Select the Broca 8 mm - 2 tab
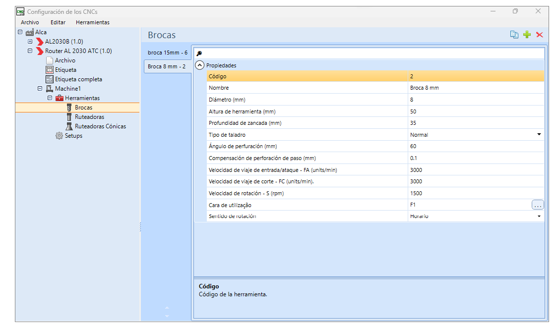This screenshot has height=327, width=558. pyautogui.click(x=167, y=66)
